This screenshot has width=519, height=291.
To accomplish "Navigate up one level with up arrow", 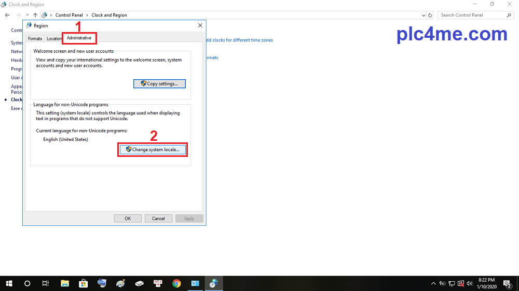I will (35, 15).
